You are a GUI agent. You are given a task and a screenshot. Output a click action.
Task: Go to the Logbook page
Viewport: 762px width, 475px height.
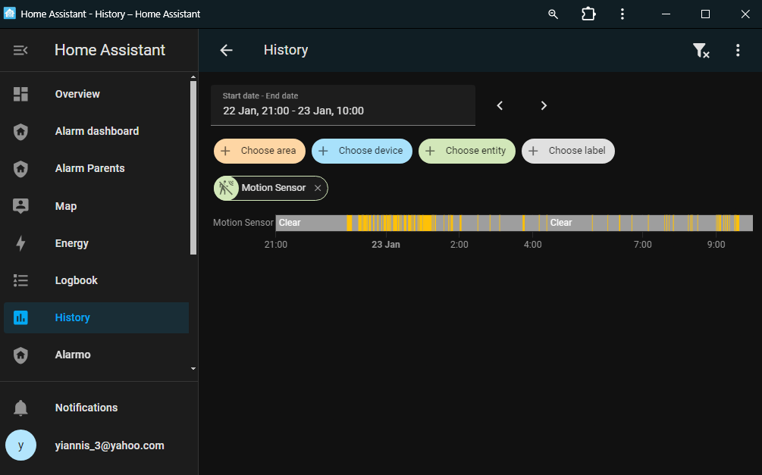96,281
